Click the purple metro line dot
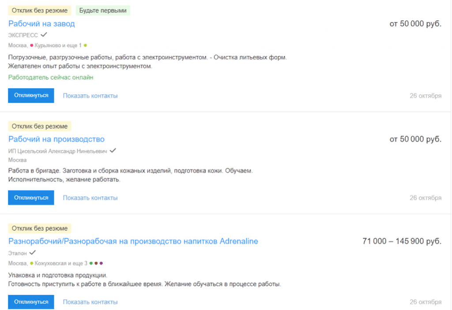Screen dimensions: 452x310 101,264
